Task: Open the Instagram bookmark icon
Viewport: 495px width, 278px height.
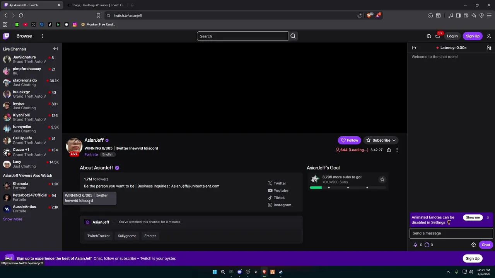Action: point(75,24)
